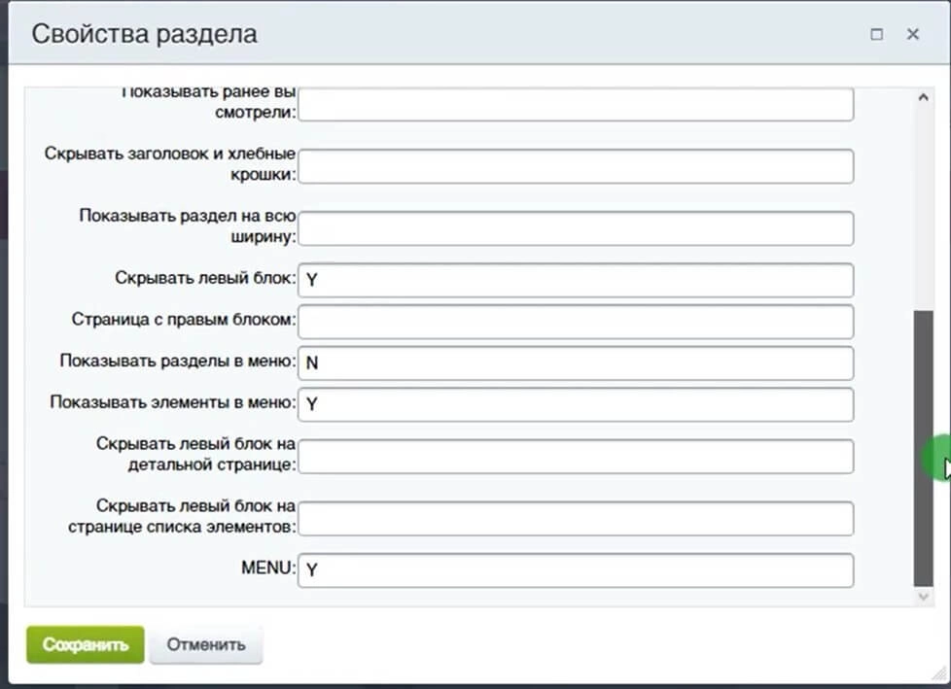The height and width of the screenshot is (689, 951).
Task: Focus the Скрывать заголовок и хлебные крошки field
Action: pyautogui.click(x=576, y=166)
